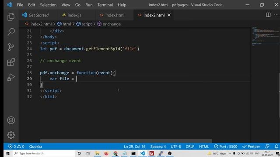Screen dimensions: 280x157
Task: Click the '// onchange event' comment
Action: (60, 61)
